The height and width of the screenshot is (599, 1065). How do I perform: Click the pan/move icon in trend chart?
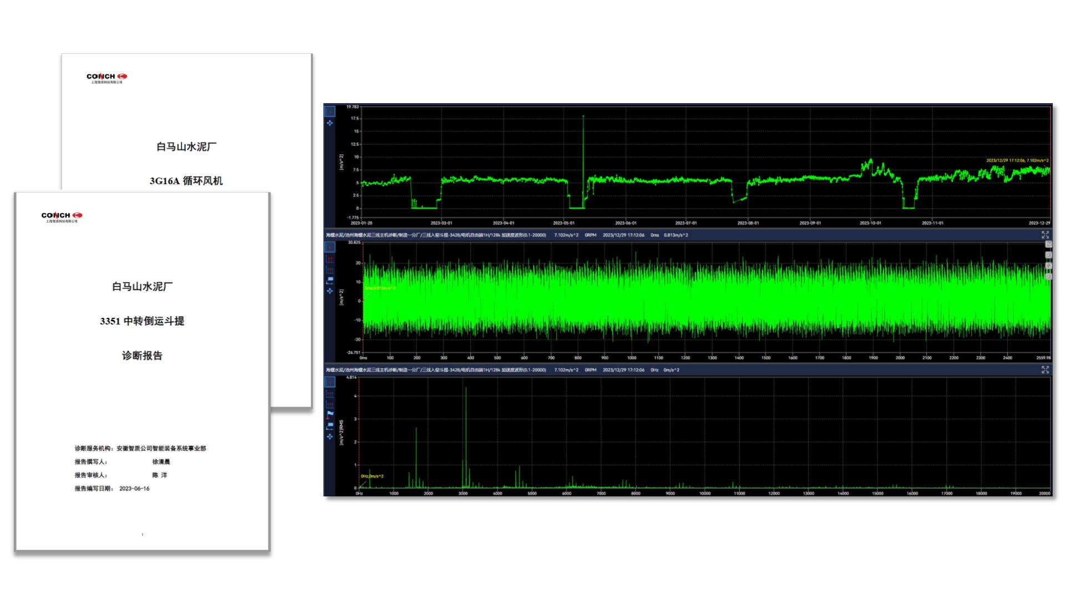(329, 123)
